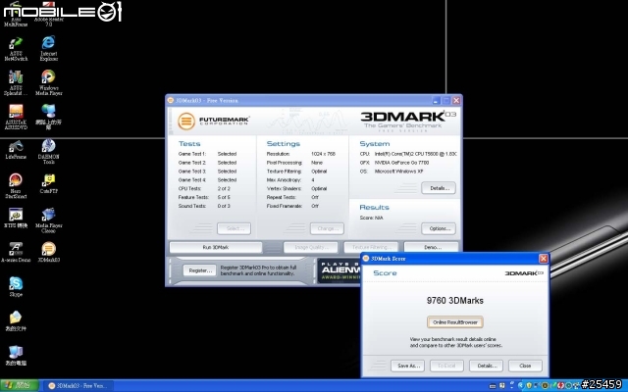Click the 'Fixed Framerate:' setting label
The width and height of the screenshot is (628, 392).
click(x=285, y=206)
